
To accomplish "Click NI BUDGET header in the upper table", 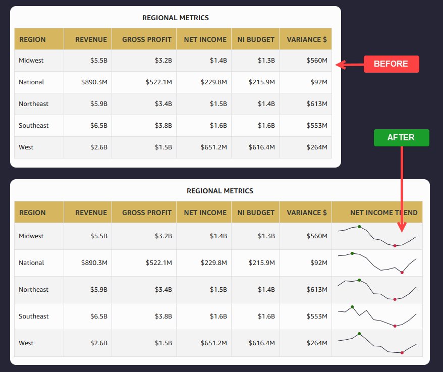I will tap(256, 39).
